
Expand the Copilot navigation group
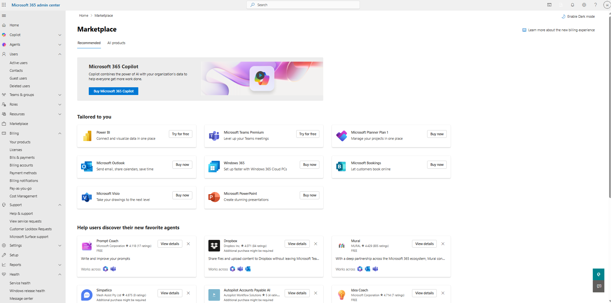point(60,35)
